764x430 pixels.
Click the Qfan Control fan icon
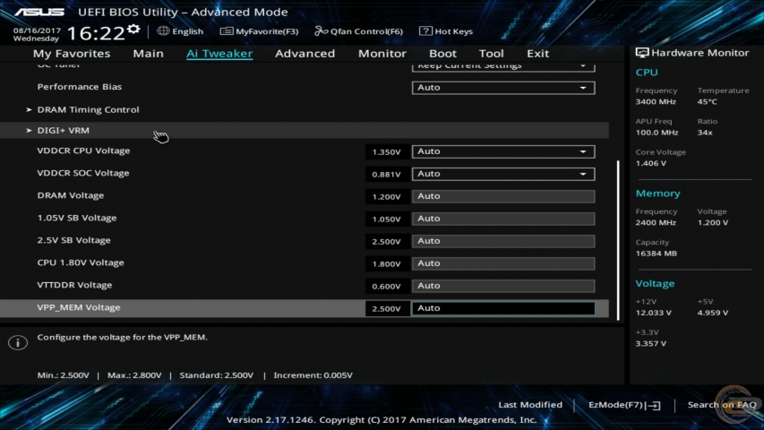pos(321,31)
